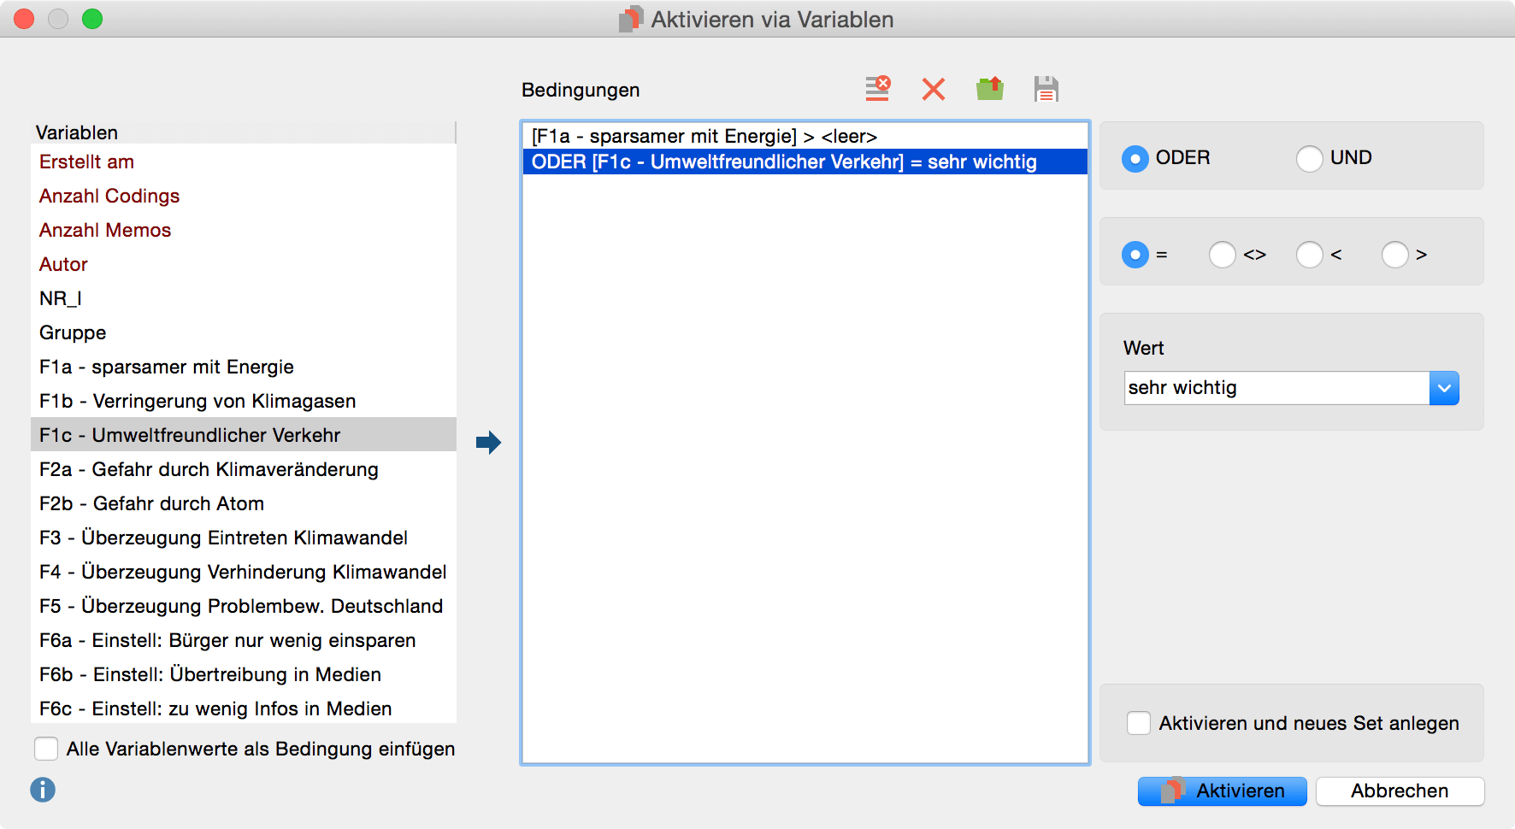The width and height of the screenshot is (1515, 829).
Task: Choose the greater-than operator
Action: [x=1394, y=255]
